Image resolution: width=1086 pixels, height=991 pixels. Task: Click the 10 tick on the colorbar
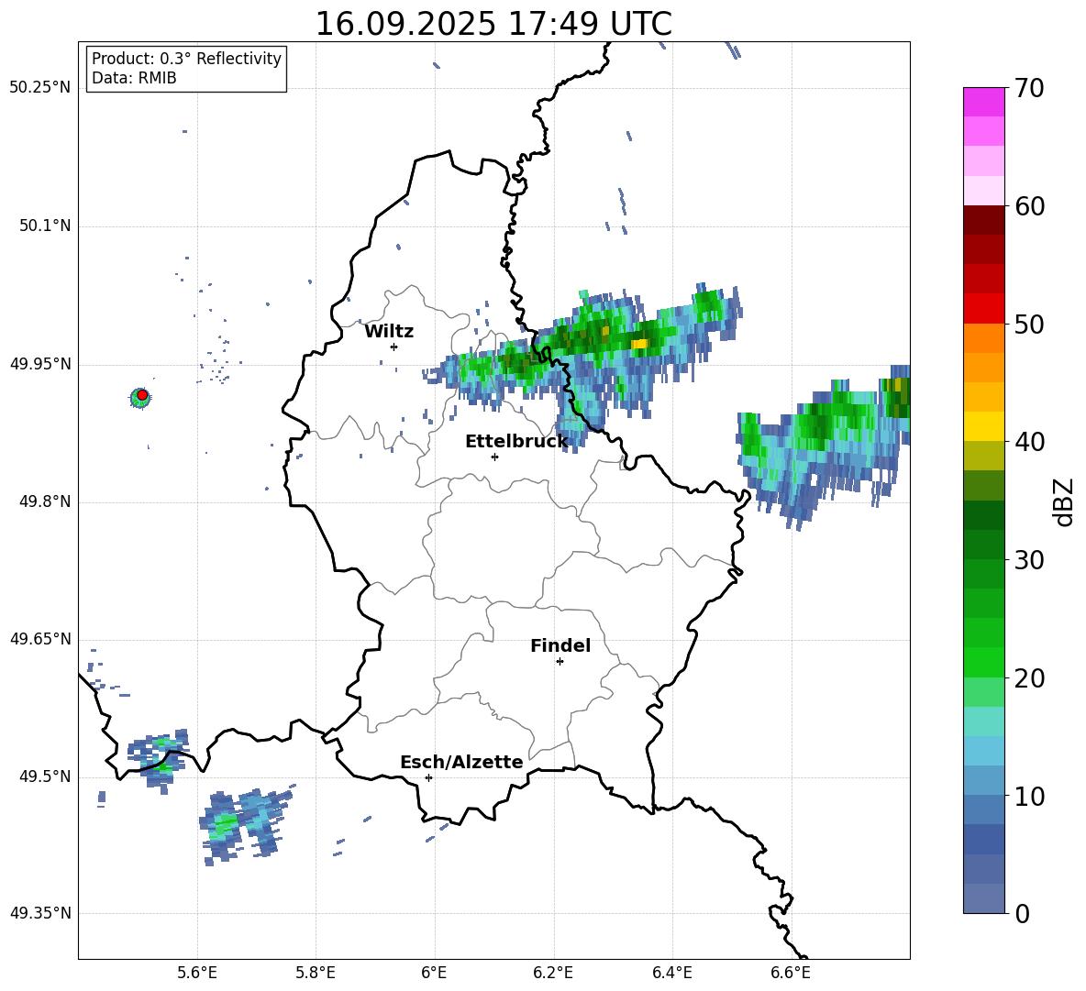(1029, 797)
